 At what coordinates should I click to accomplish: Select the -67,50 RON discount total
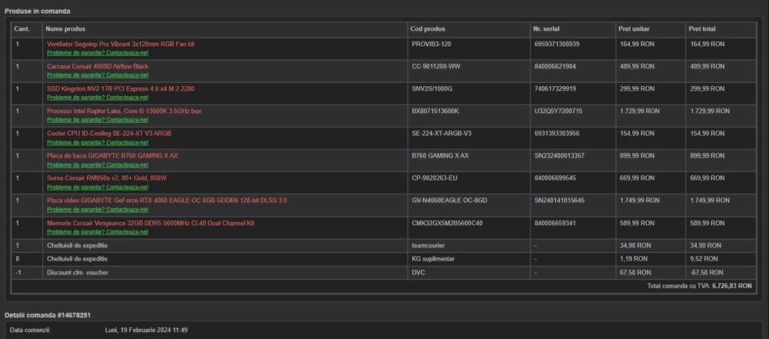click(x=706, y=272)
